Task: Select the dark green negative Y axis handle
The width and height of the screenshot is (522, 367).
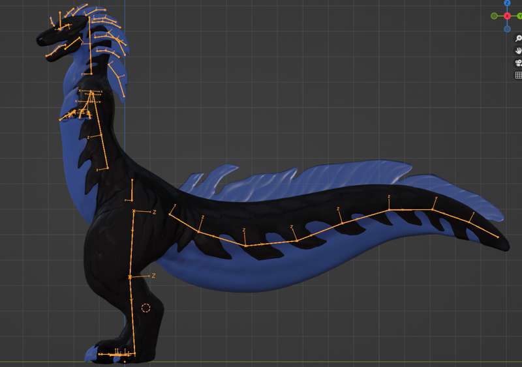Action: tap(494, 16)
